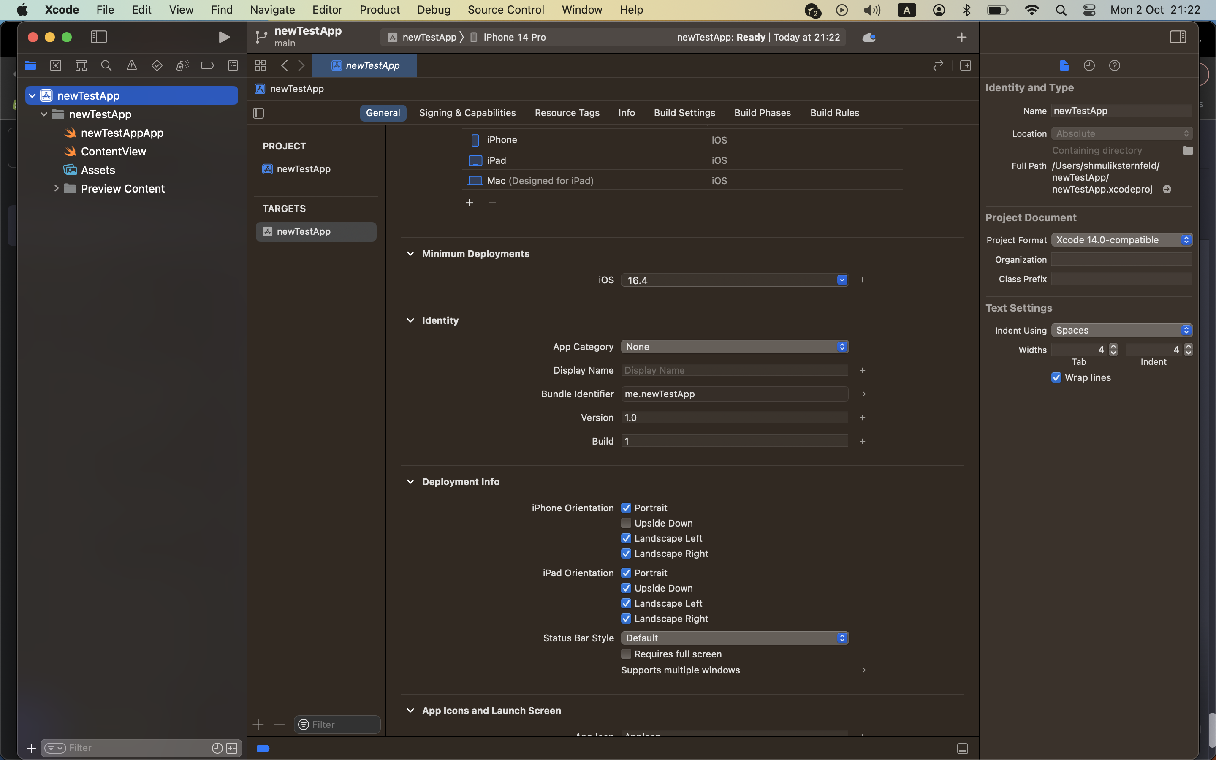Open the macOS Control Center
Screen dimensions: 1216x760
click(1089, 10)
